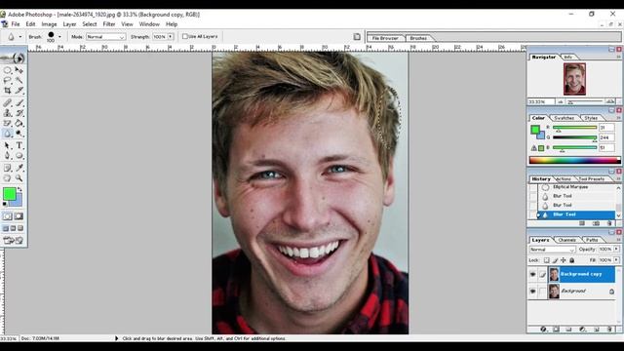Viewport: 624px width, 351px height.
Task: Select the Brush tool
Action: tap(19, 102)
